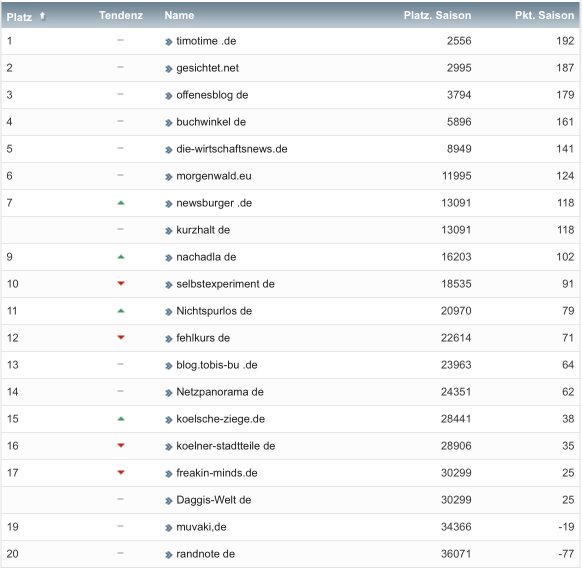Open the buchwinkel de link
Image resolution: width=582 pixels, height=570 pixels.
coord(211,121)
